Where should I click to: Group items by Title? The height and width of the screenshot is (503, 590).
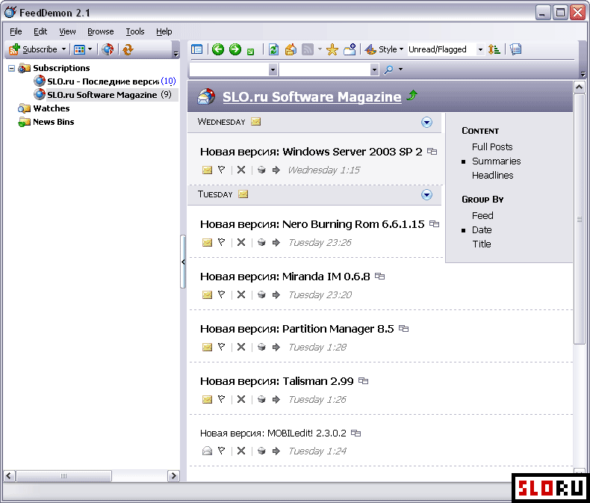click(x=482, y=244)
